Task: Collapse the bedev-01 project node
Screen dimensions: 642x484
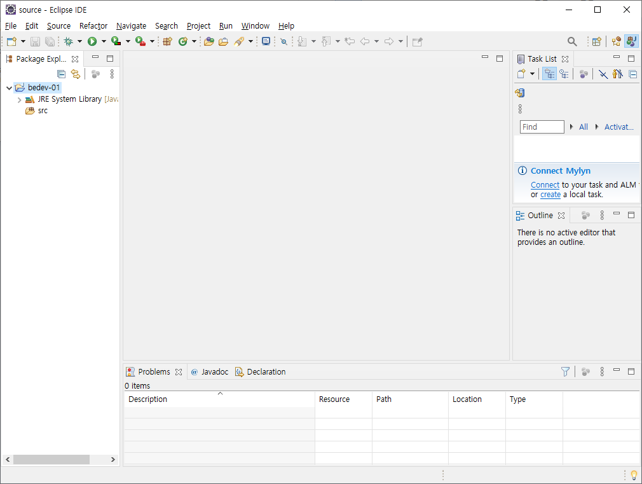Action: coord(9,88)
